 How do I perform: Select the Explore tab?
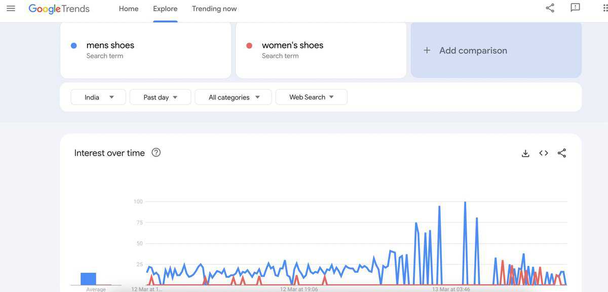coord(165,9)
